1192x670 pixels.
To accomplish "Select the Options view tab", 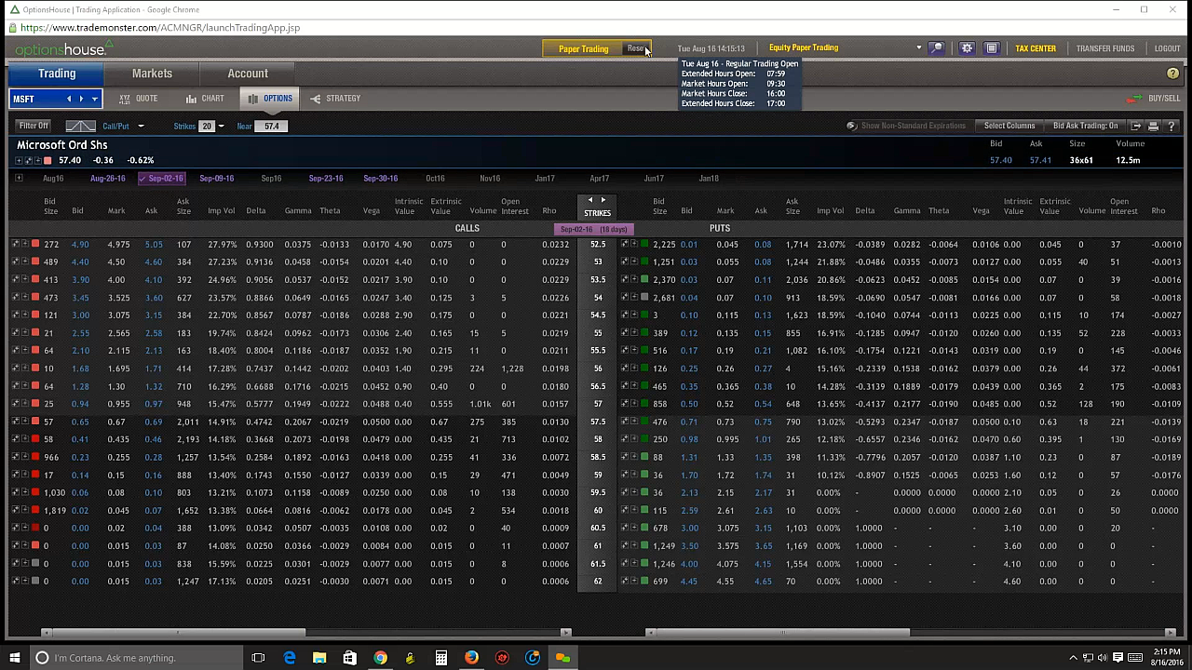I will 270,99.
